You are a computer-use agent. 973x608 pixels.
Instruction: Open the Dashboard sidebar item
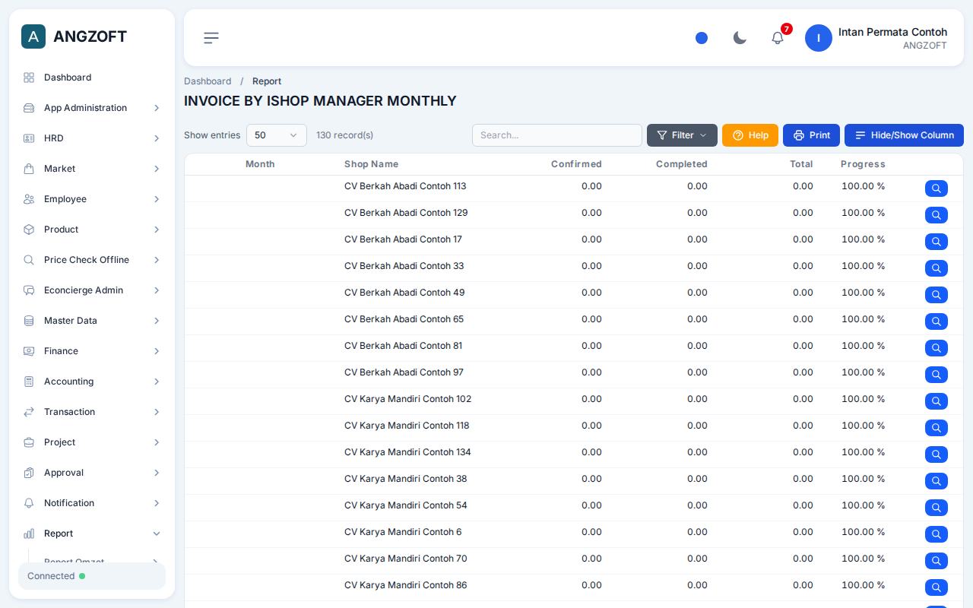92,78
